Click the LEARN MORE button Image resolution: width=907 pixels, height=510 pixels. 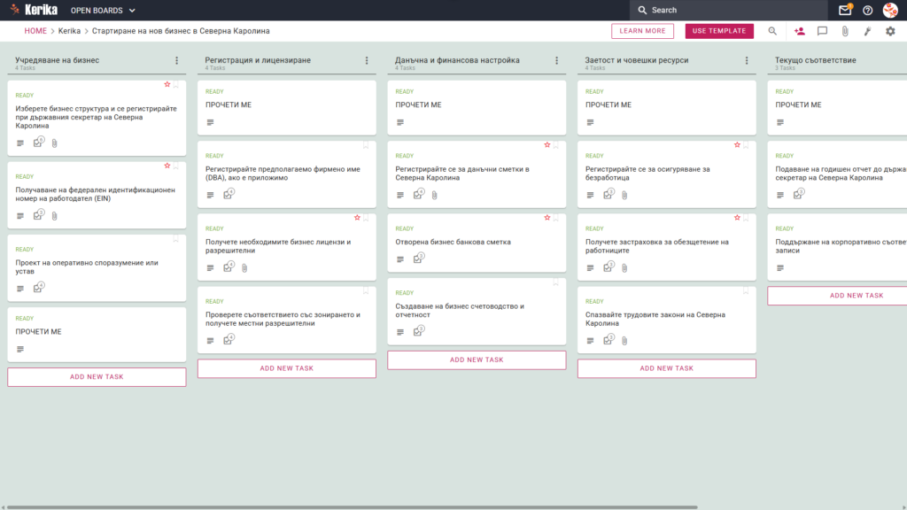point(643,31)
